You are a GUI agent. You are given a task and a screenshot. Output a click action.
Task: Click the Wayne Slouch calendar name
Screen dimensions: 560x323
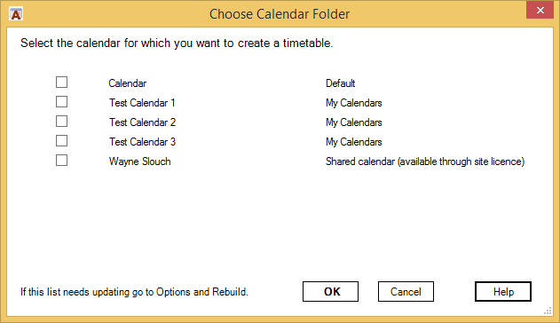pos(139,161)
